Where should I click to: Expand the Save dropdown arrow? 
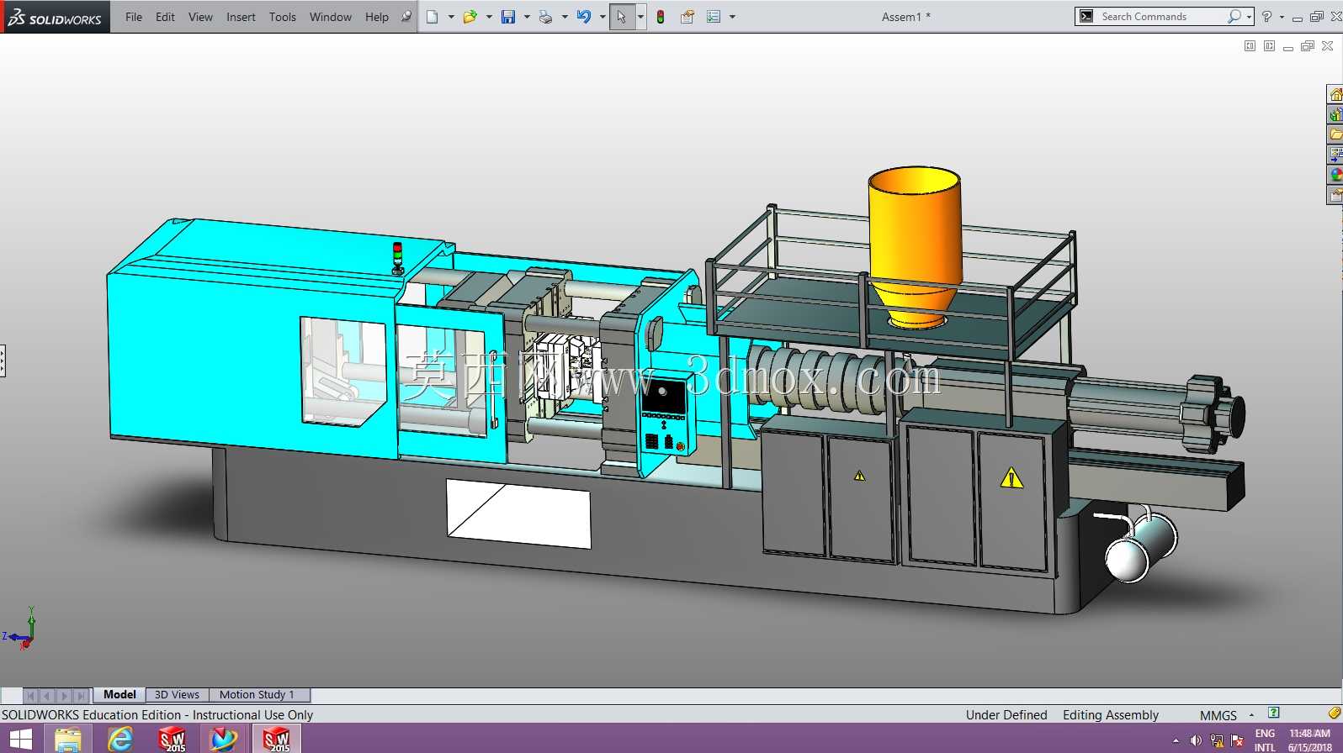tap(527, 17)
